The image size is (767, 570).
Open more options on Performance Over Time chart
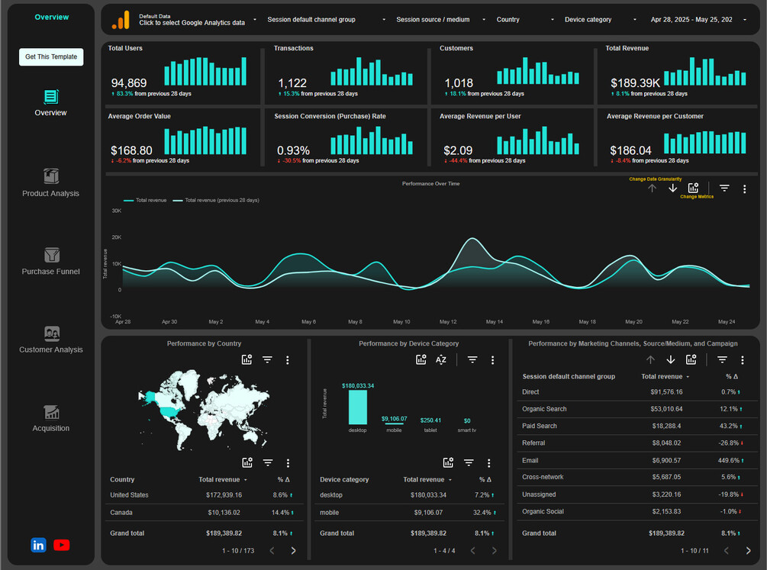[x=745, y=189]
